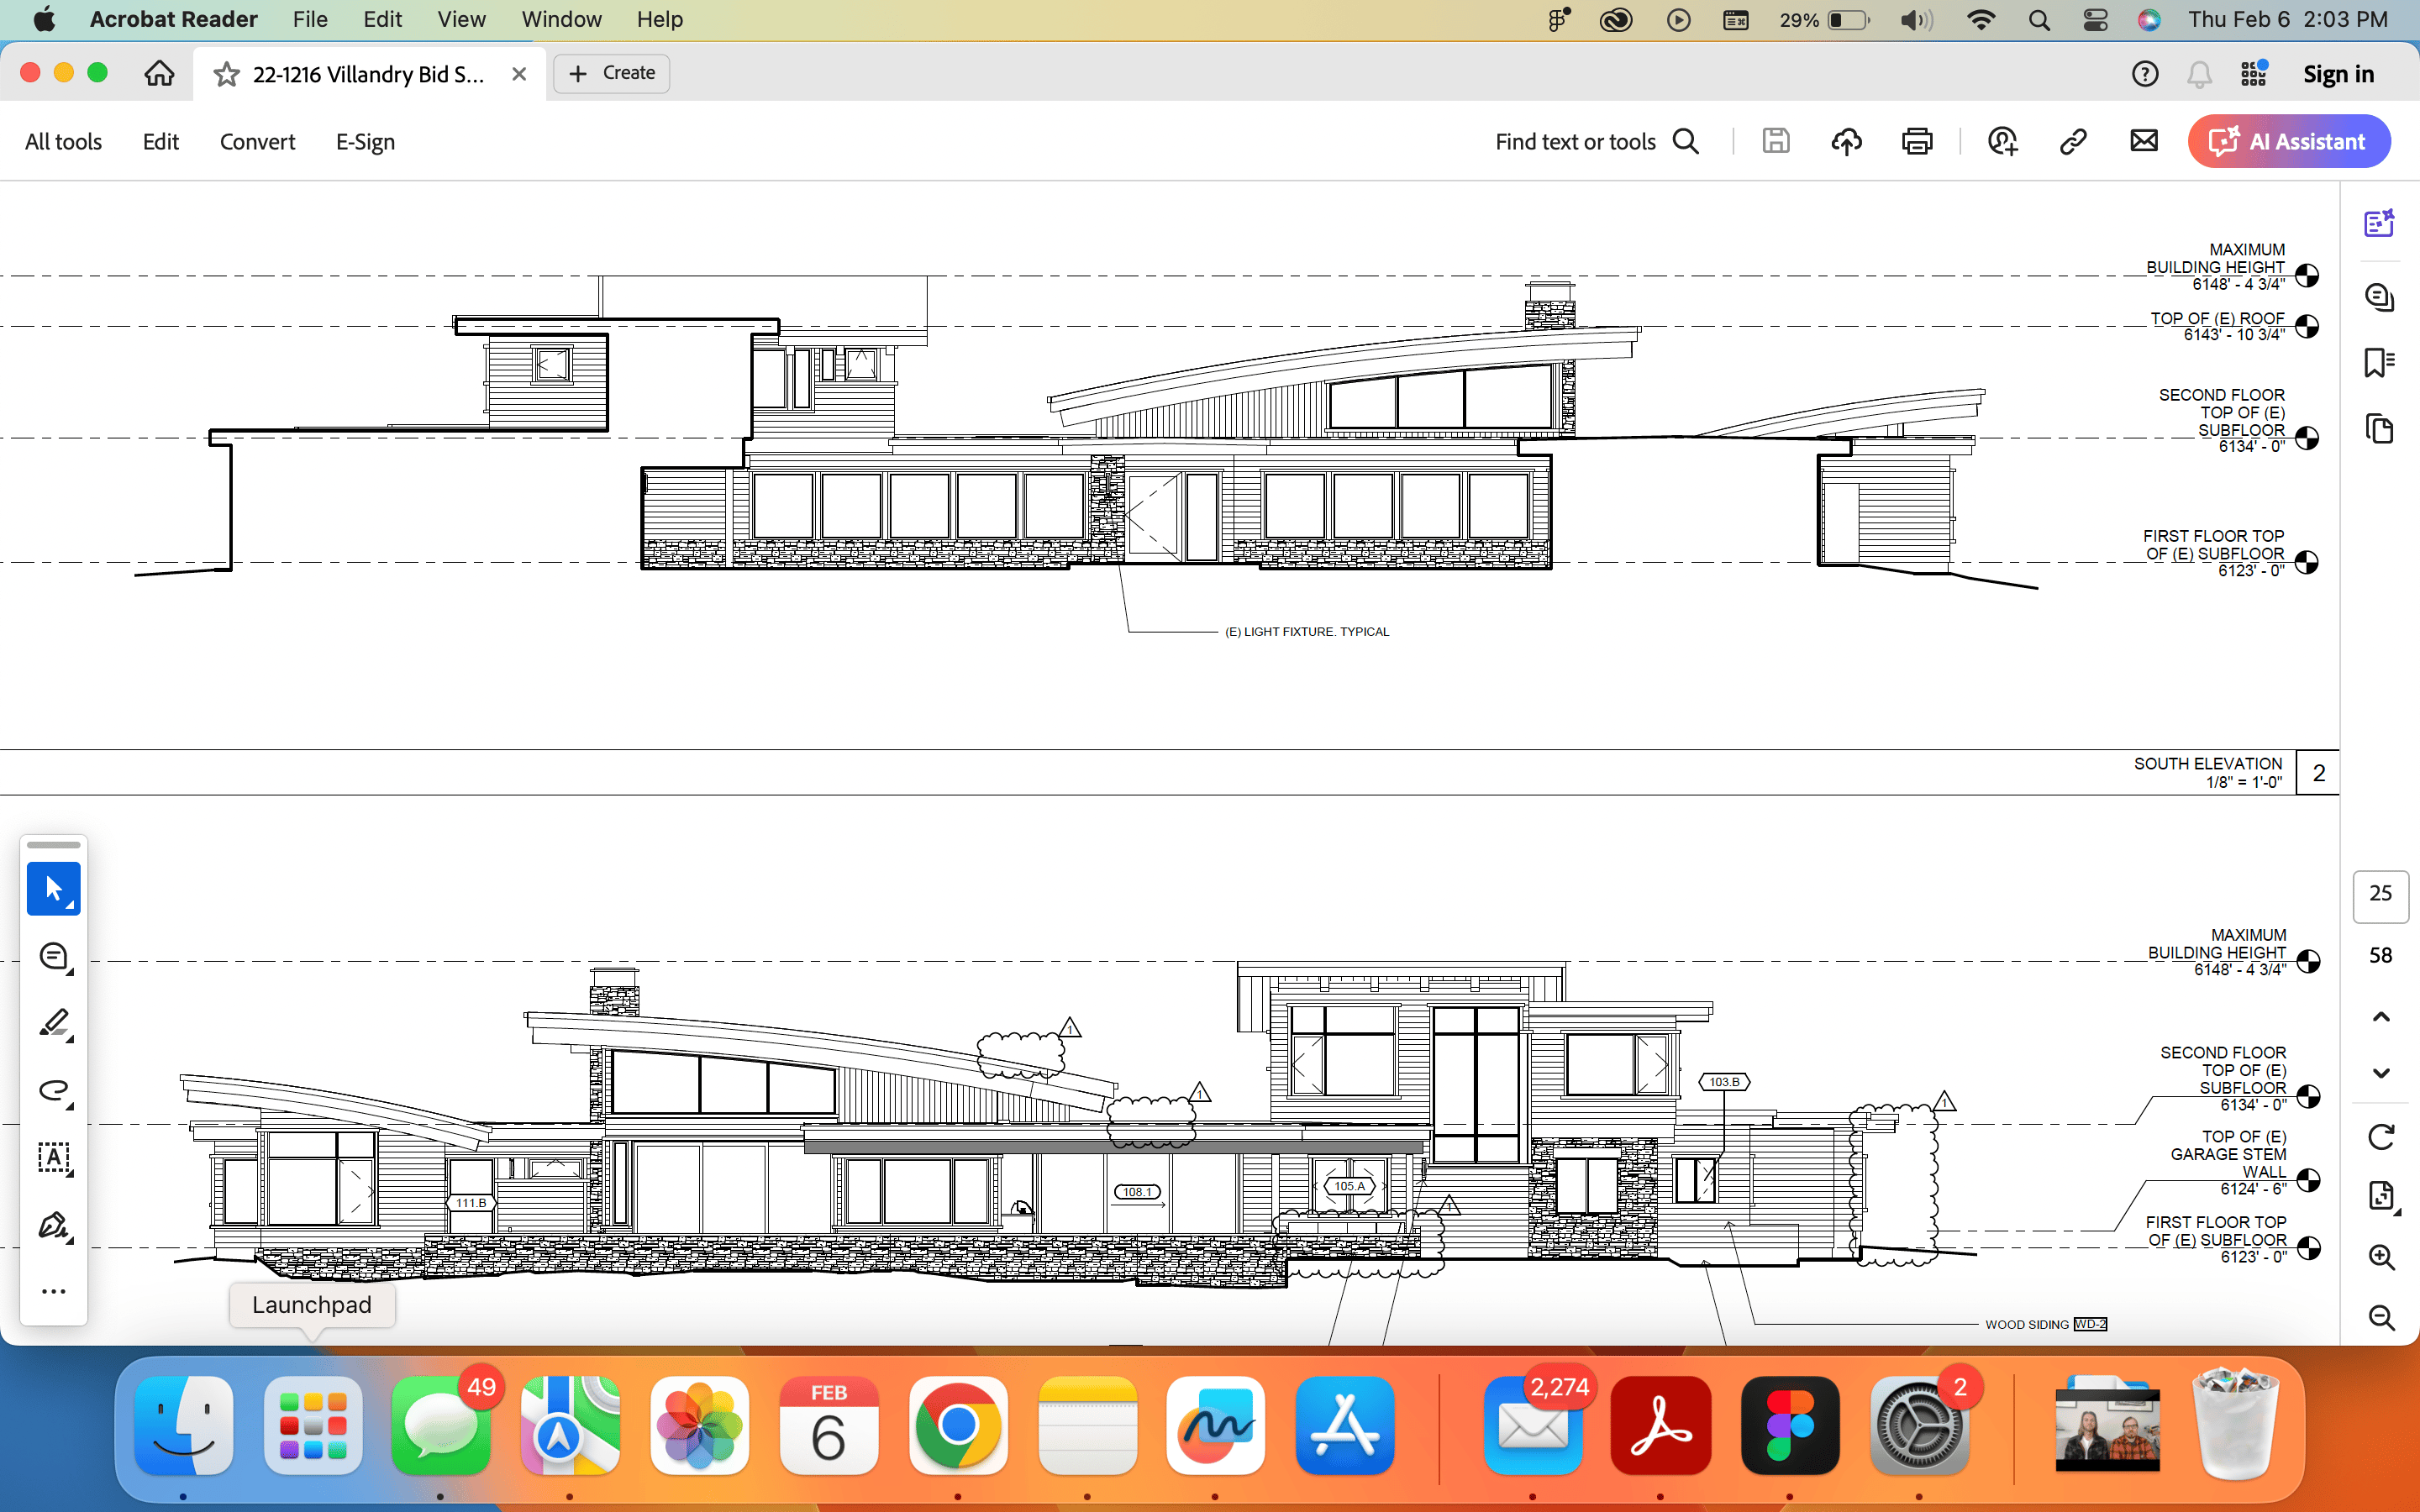Viewport: 2420px width, 1512px height.
Task: Select the arrow selection tool
Action: [x=53, y=888]
